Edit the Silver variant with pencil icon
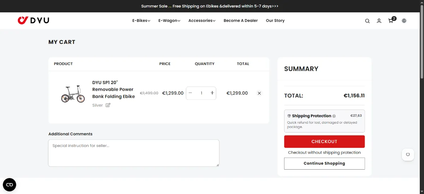The width and height of the screenshot is (424, 194). (x=108, y=105)
